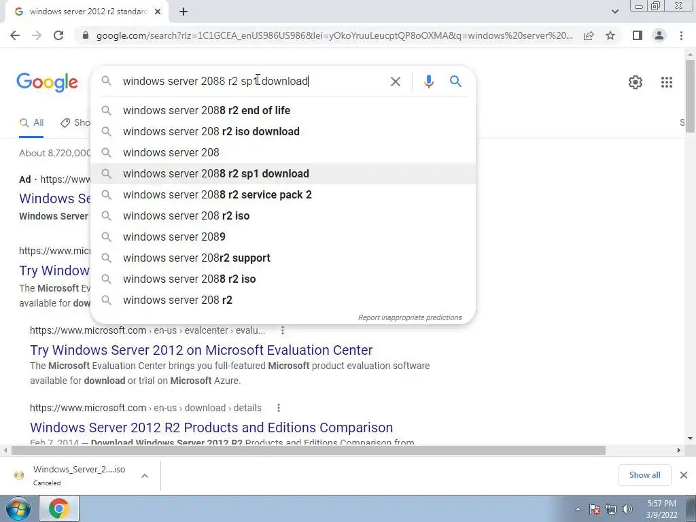Open the Google apps grid
Viewport: 696px width, 522px height.
pos(667,82)
